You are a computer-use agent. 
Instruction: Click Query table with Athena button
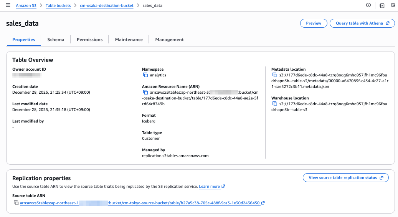[x=362, y=23]
